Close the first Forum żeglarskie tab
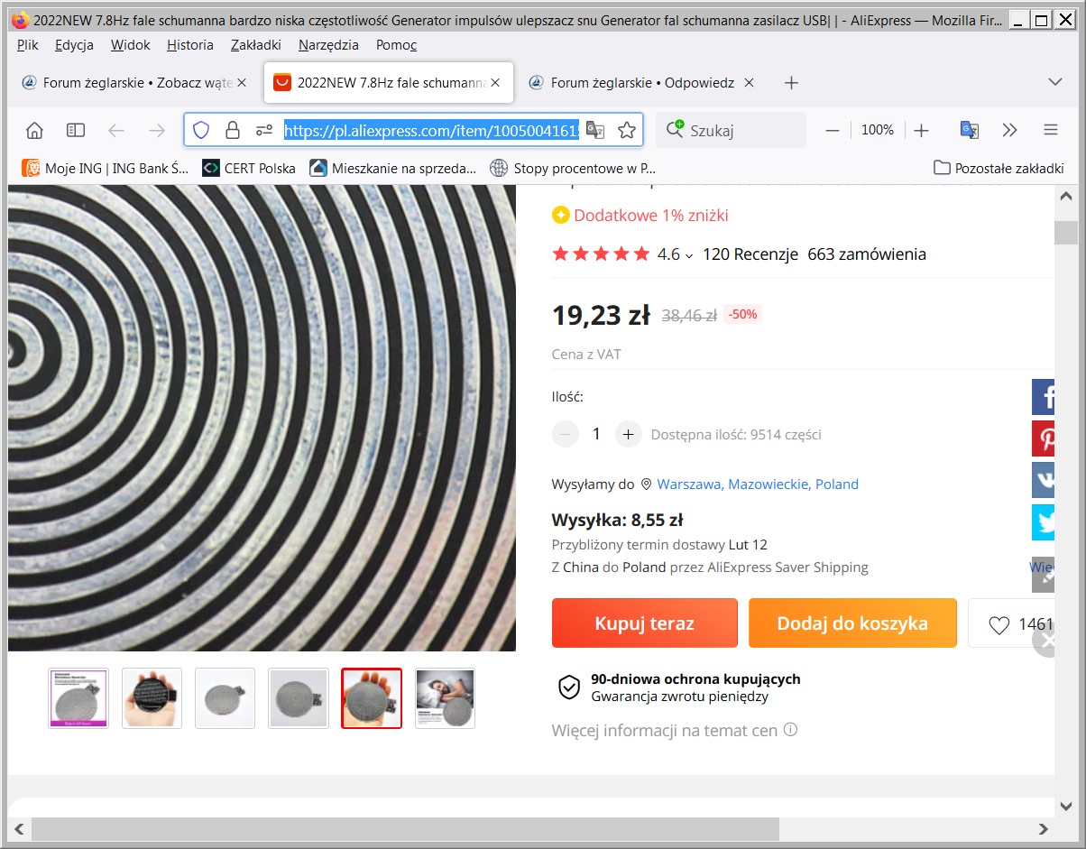The height and width of the screenshot is (849, 1086). tap(242, 83)
